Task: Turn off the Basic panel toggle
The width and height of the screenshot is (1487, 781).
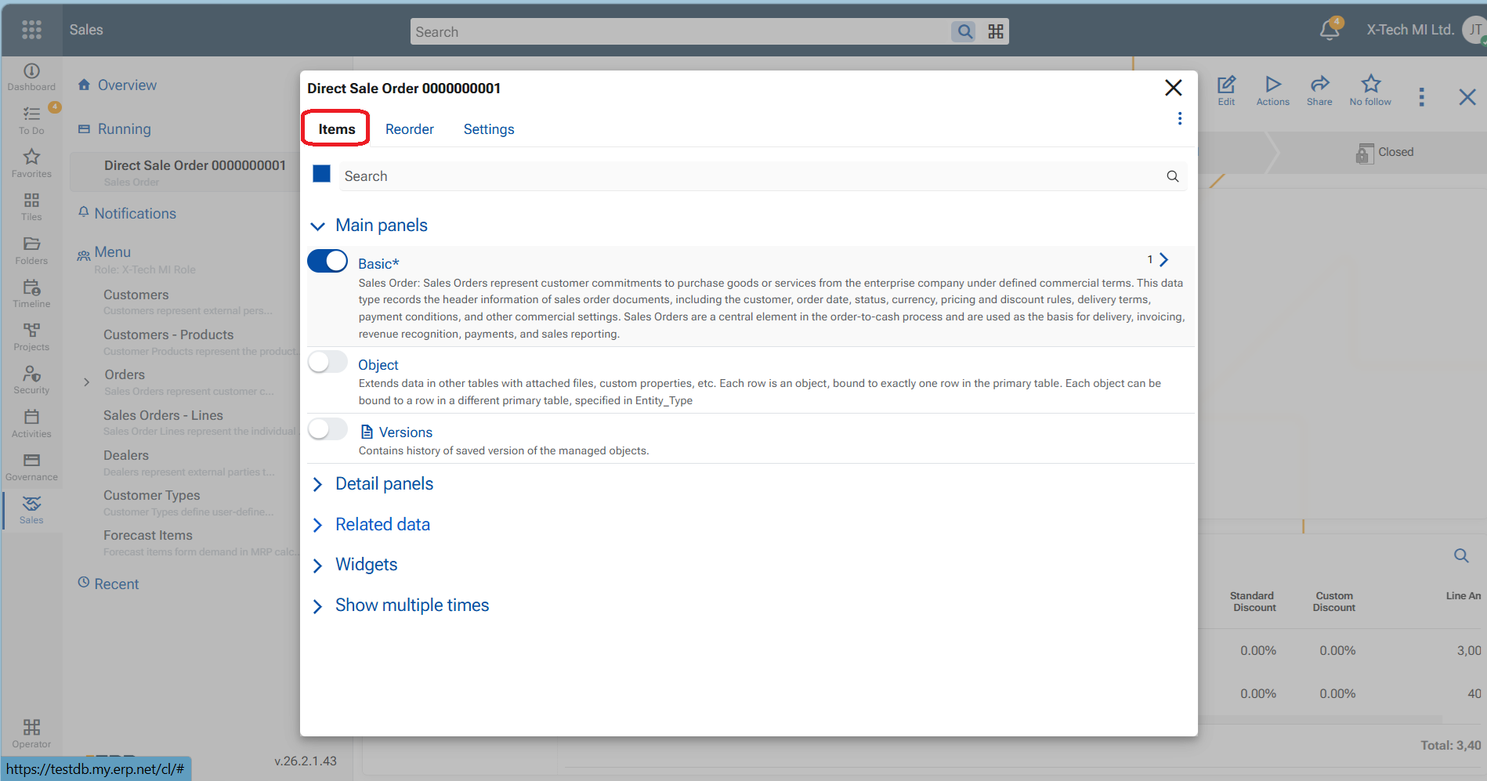Action: click(x=327, y=261)
